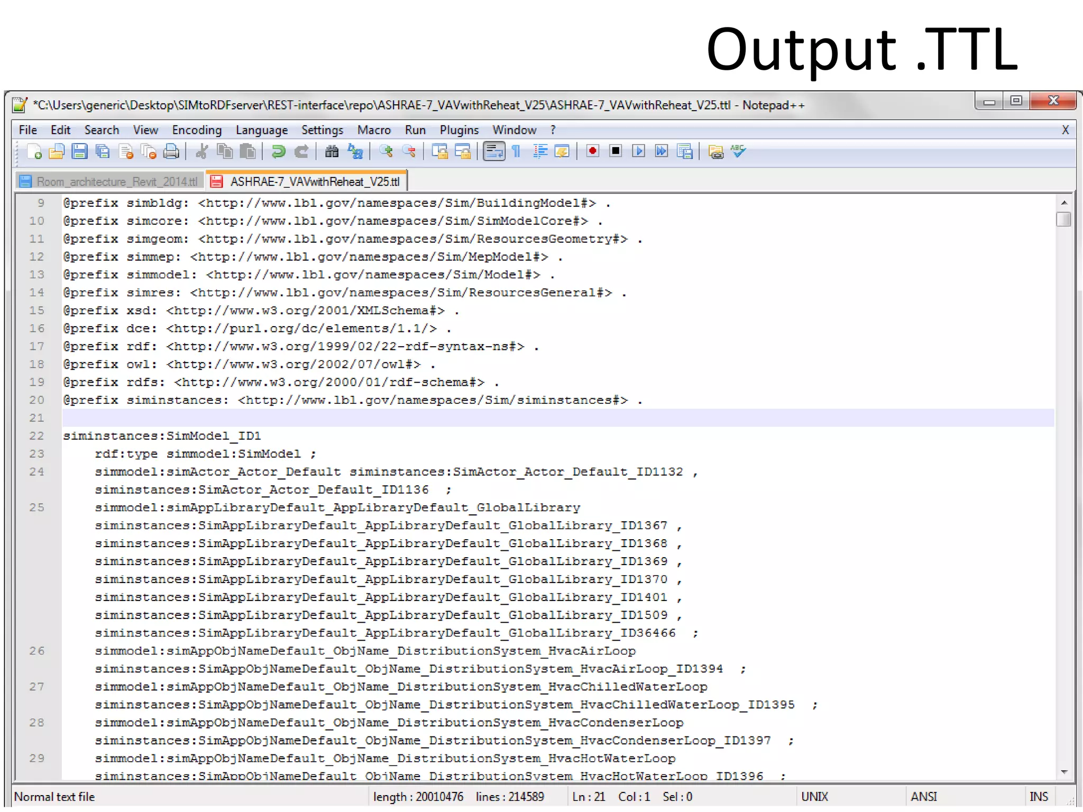This screenshot has height=812, width=1083.
Task: Place cursor on siminstances:SimModel_ID1 line
Action: (x=162, y=436)
